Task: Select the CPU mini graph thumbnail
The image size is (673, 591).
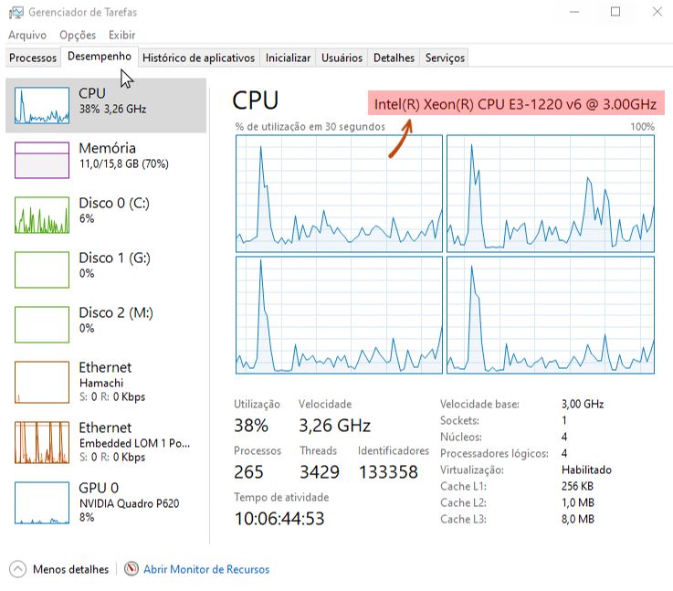Action: 42,105
